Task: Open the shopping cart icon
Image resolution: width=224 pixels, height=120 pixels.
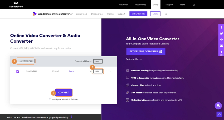Action: click(x=194, y=5)
